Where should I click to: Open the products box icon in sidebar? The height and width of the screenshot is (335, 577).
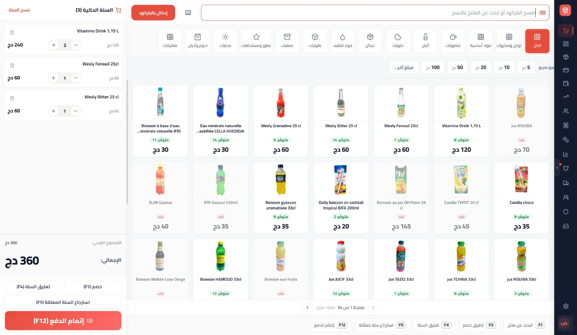coord(565,57)
